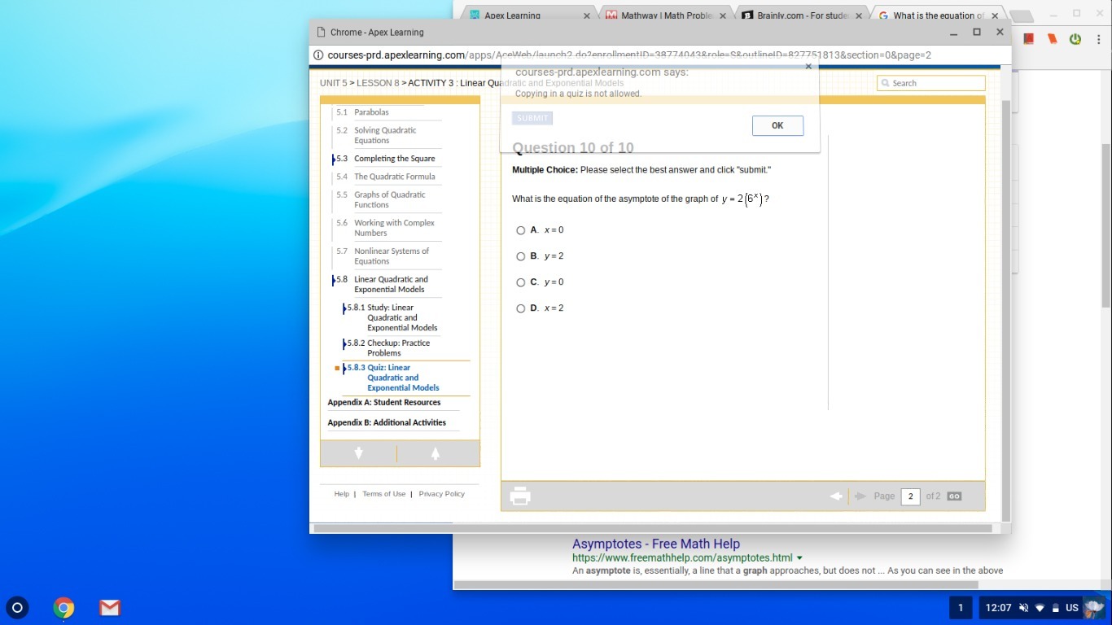Open the notification counter showing 1
The height and width of the screenshot is (625, 1112).
tap(961, 607)
